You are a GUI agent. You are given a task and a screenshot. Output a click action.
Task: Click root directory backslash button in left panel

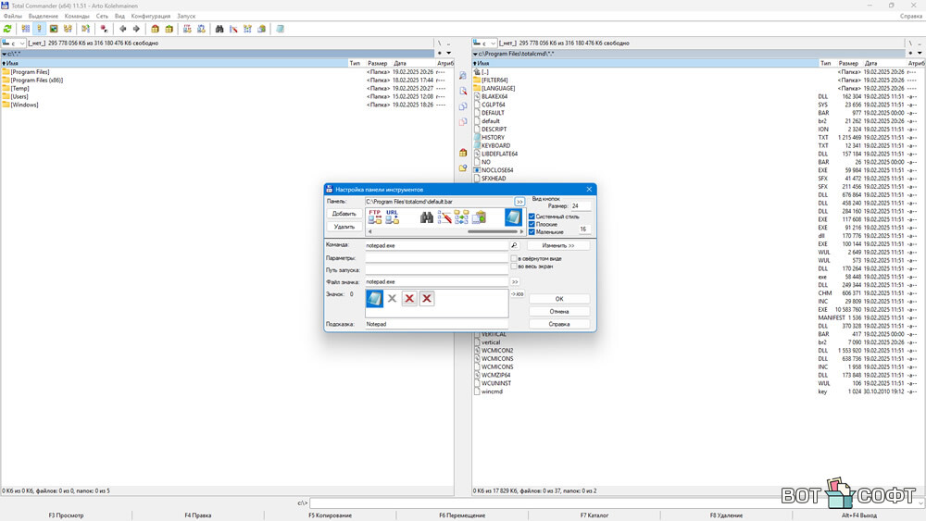coord(439,43)
